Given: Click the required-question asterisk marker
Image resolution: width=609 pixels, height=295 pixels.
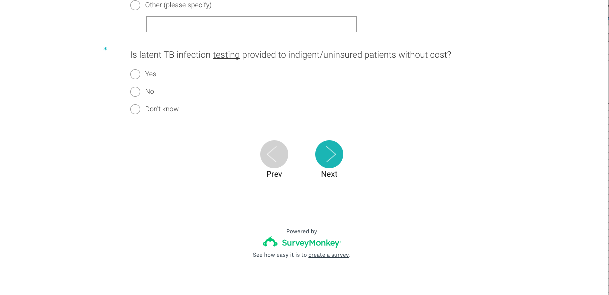Looking at the screenshot, I should [105, 49].
